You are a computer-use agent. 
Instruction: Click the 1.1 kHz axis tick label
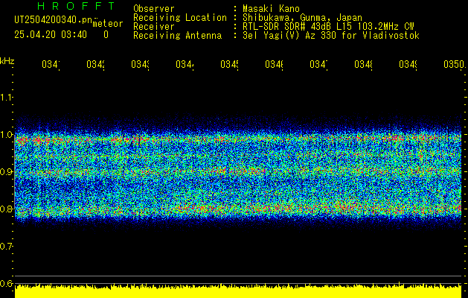[x=6, y=97]
